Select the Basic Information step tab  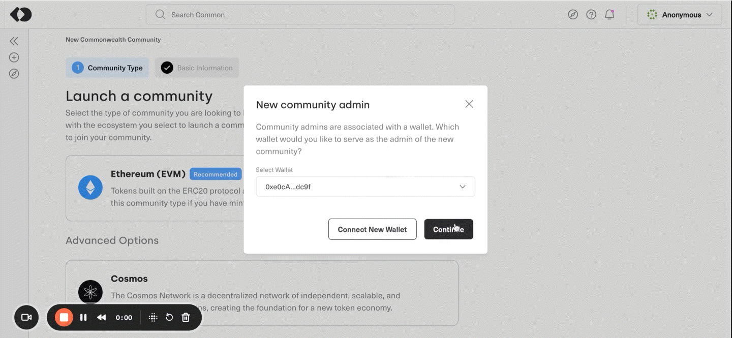197,68
